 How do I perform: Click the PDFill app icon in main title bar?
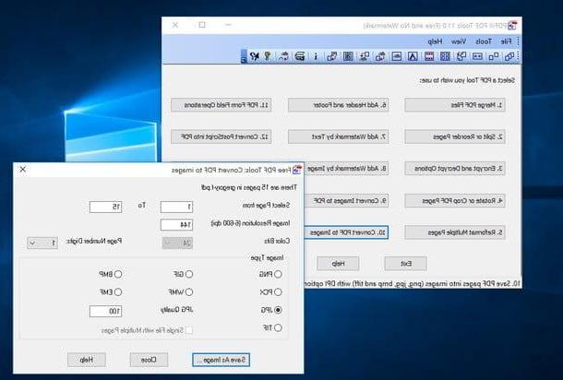click(512, 26)
